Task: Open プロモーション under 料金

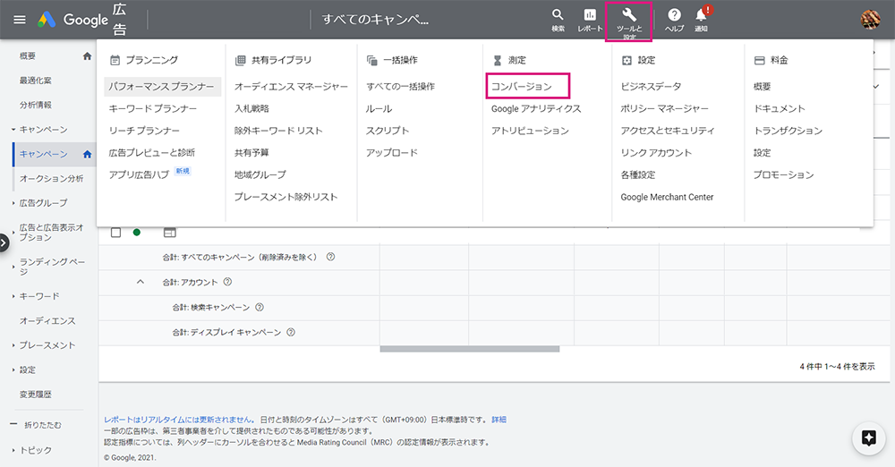Action: point(784,174)
